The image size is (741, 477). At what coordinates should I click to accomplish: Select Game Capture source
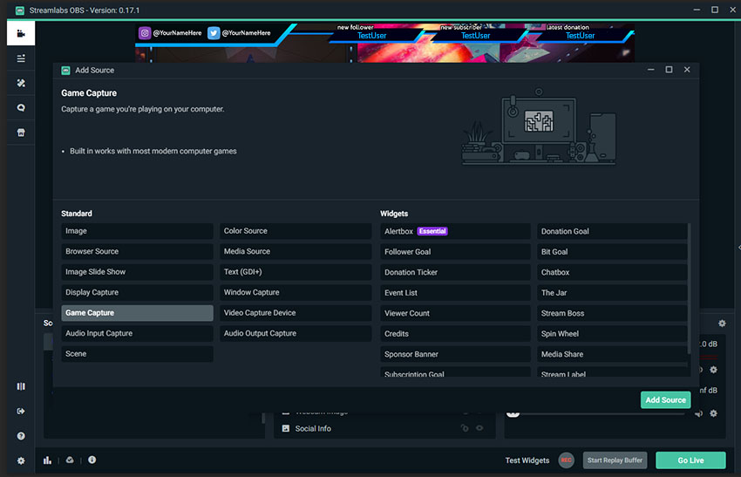[x=137, y=313]
